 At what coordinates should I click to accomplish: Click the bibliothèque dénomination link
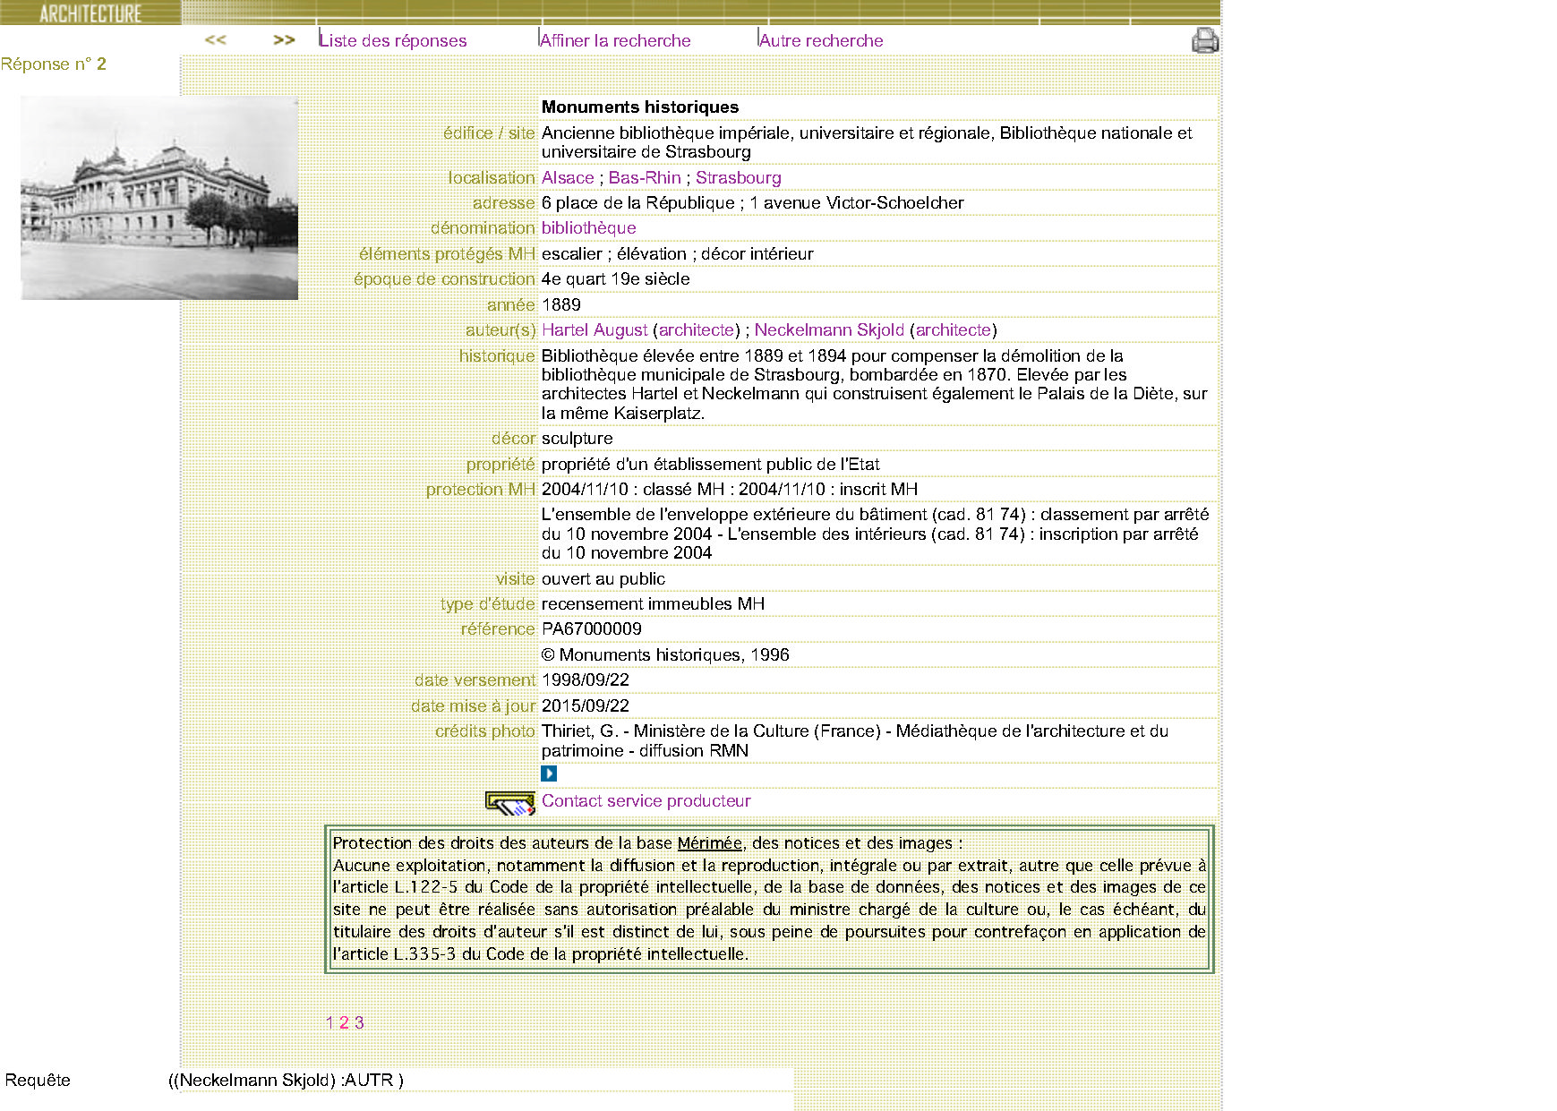588,228
